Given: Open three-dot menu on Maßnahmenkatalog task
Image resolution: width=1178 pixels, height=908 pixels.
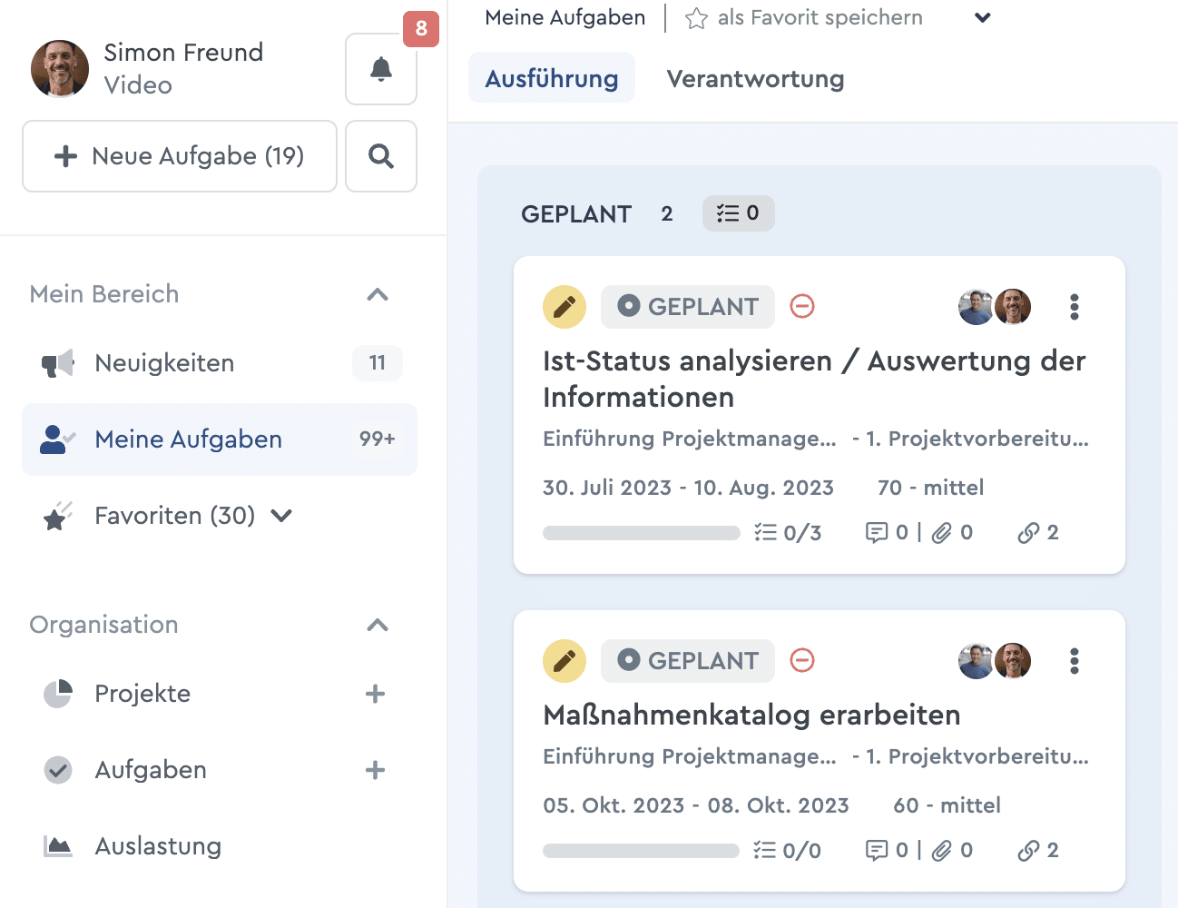Looking at the screenshot, I should tap(1075, 661).
